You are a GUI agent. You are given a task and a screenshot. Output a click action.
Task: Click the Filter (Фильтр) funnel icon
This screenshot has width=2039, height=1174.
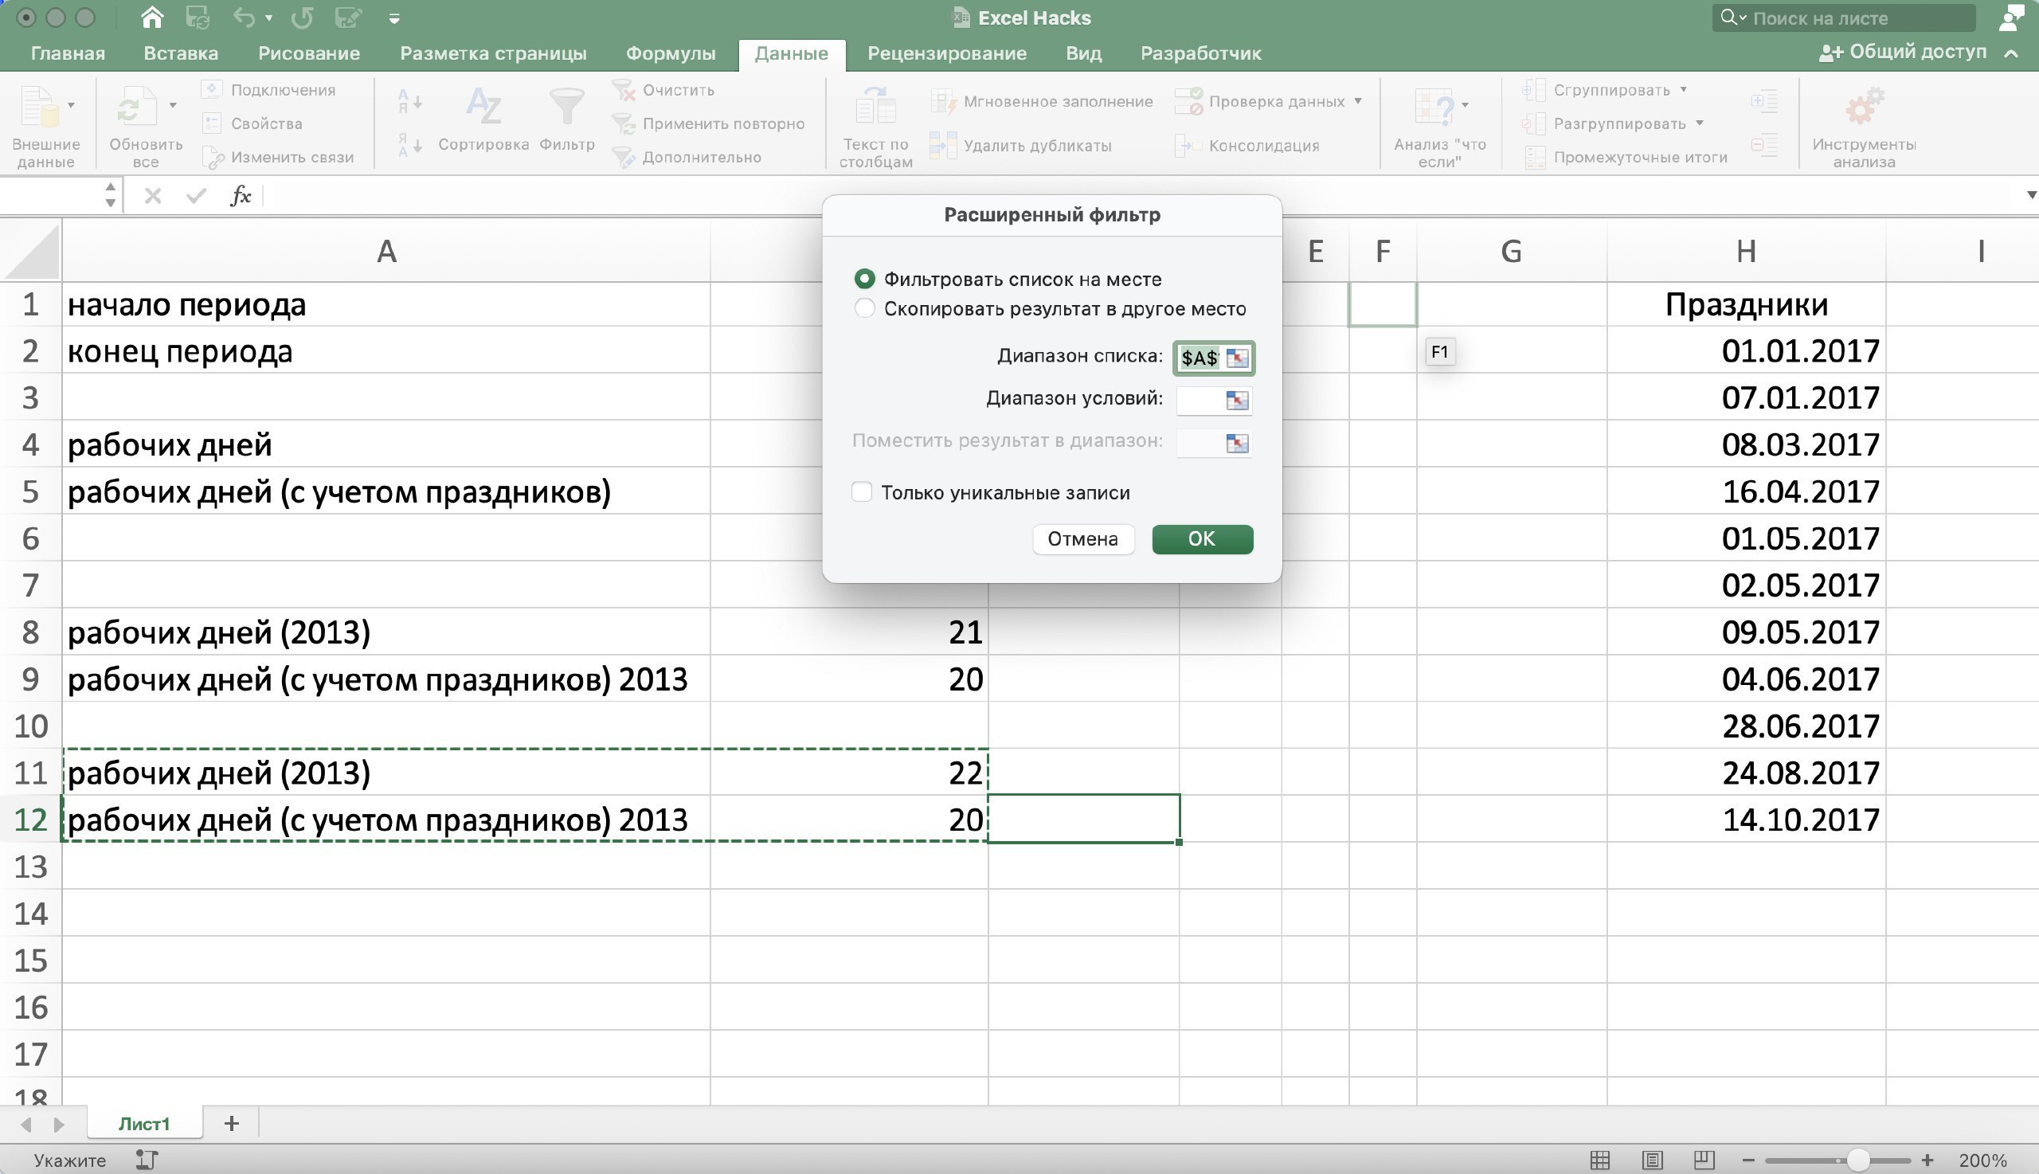point(567,106)
